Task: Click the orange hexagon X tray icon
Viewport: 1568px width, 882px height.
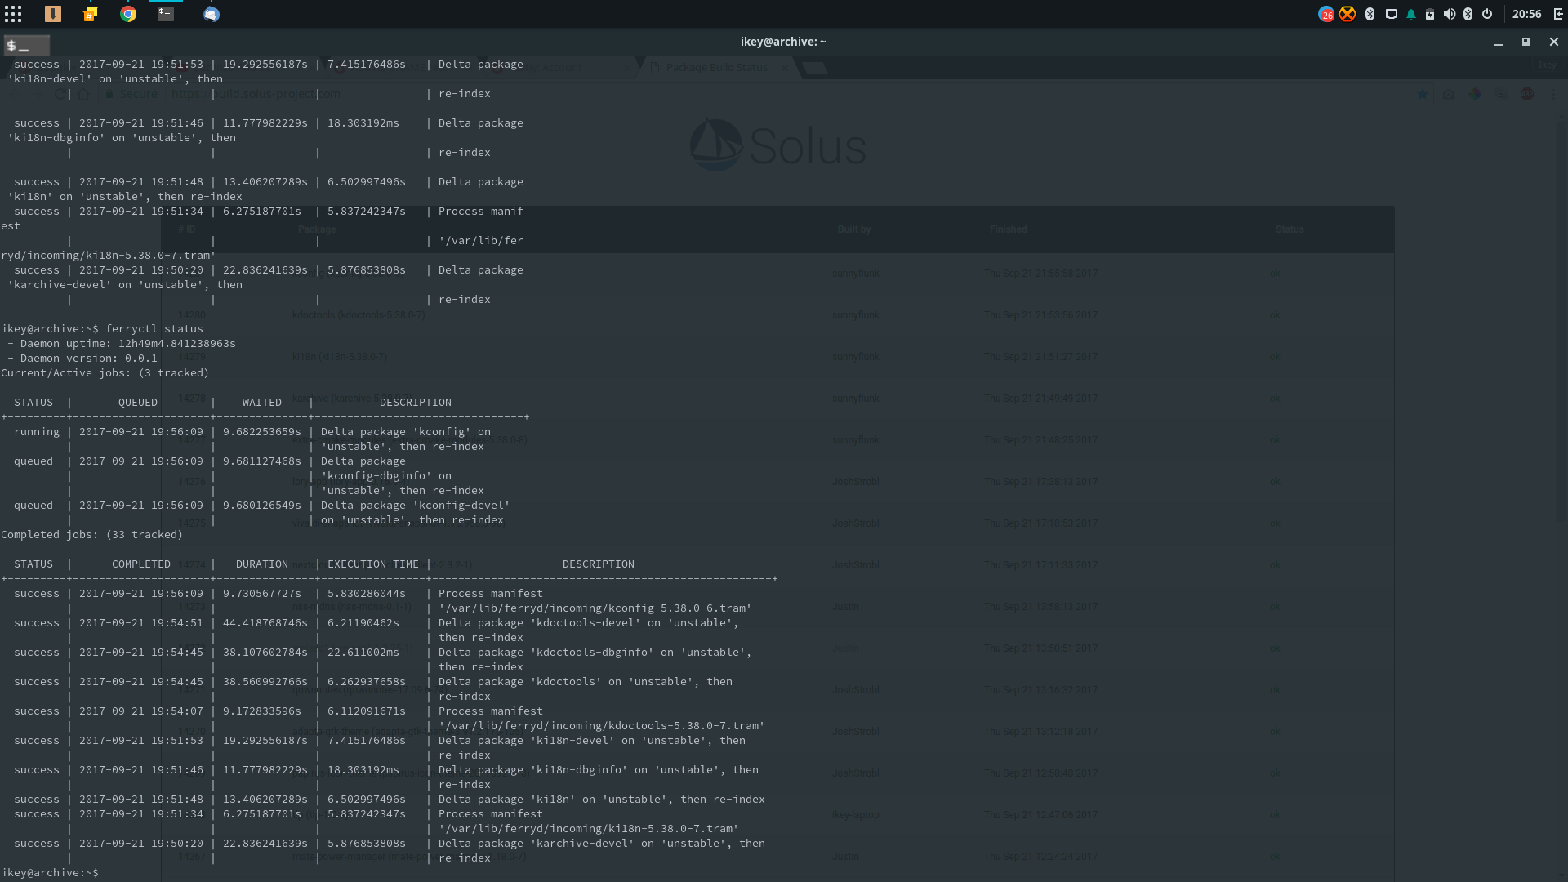Action: coord(1347,14)
